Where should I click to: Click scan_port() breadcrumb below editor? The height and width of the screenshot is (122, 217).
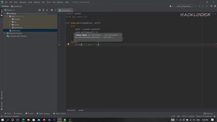pyautogui.click(x=71, y=110)
